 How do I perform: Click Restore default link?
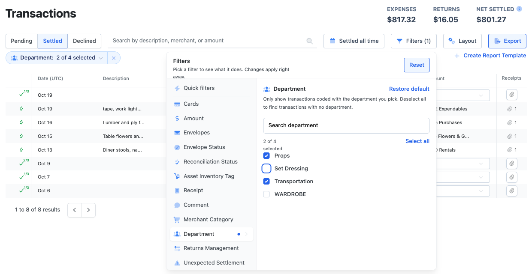(x=409, y=89)
